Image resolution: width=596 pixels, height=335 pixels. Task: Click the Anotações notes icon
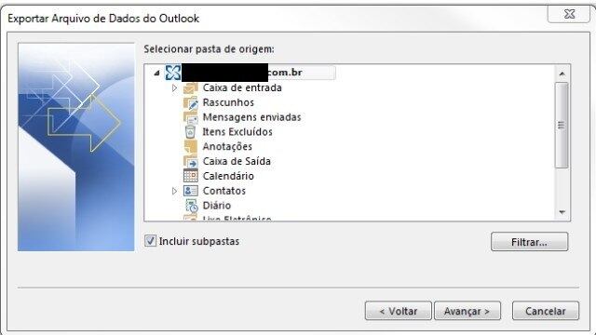click(190, 147)
